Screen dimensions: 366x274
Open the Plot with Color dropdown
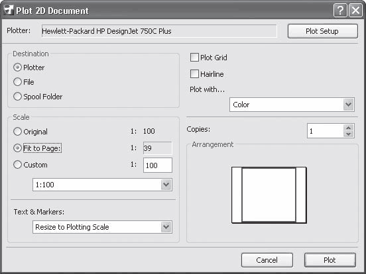(x=292, y=105)
